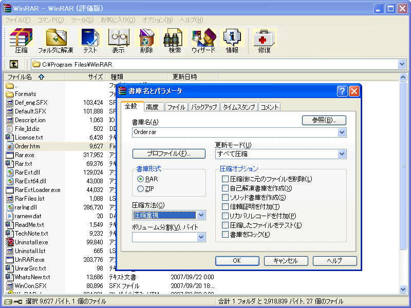Sort list by ファイル名 column header

pos(34,76)
